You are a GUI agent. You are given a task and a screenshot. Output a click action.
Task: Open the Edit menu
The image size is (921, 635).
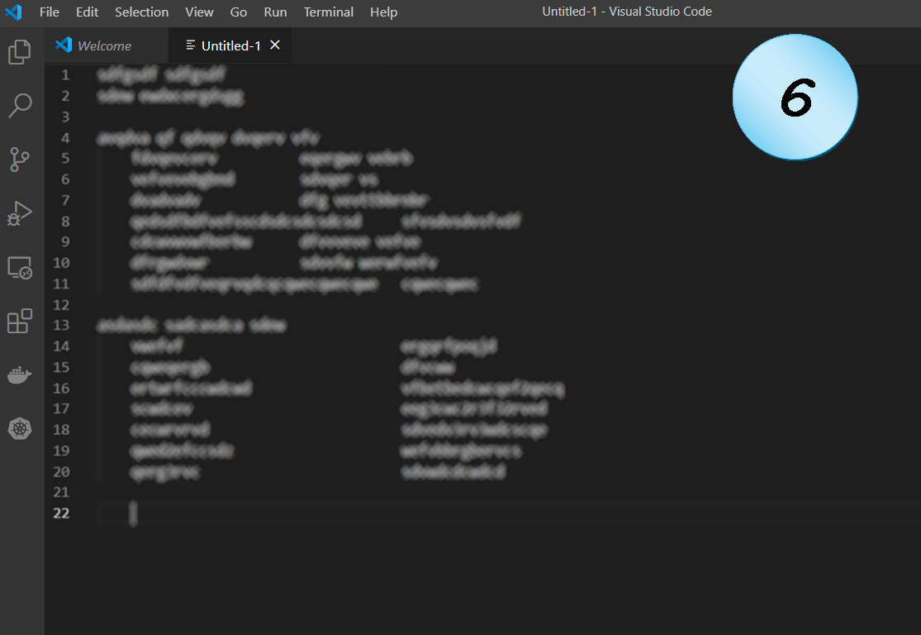coord(87,12)
